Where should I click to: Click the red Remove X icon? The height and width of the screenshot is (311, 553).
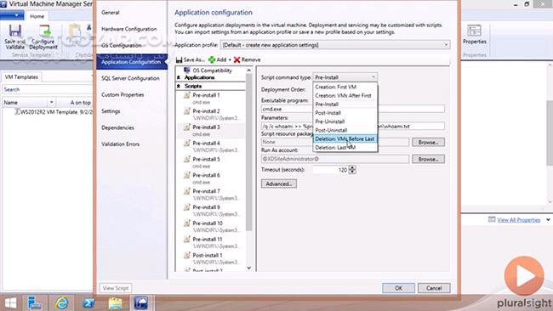click(237, 59)
